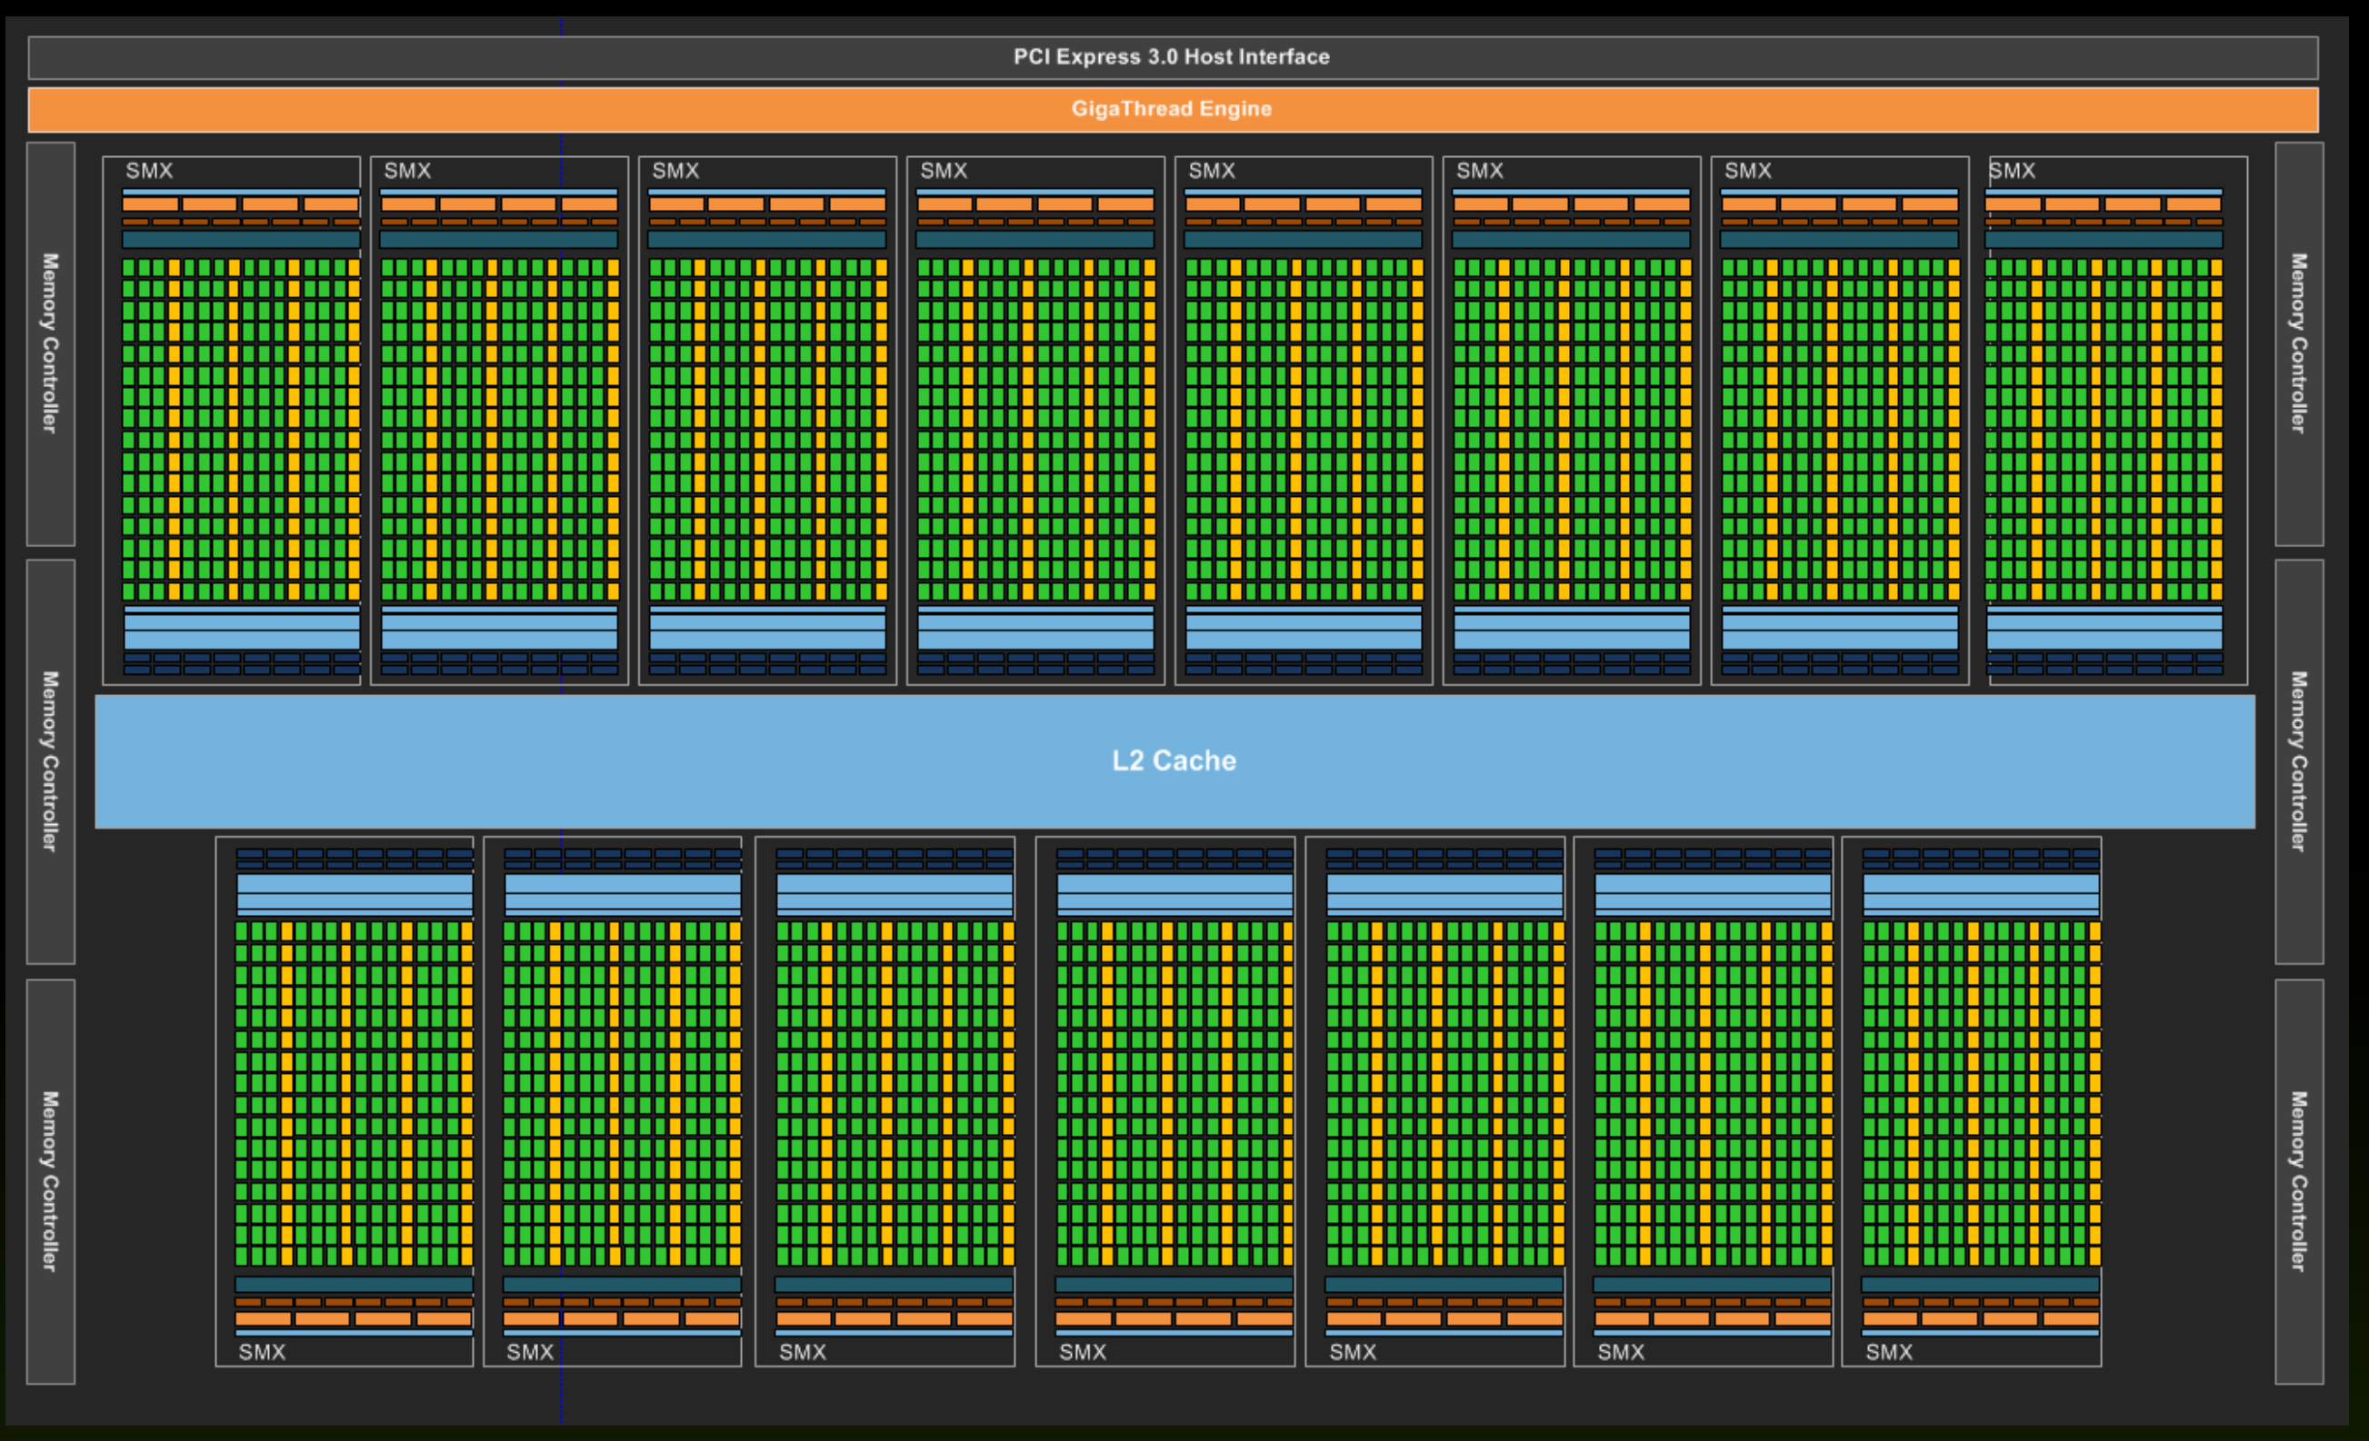Click the PCI Express 3.0 Host Interface bar
The width and height of the screenshot is (2369, 1441).
pos(1173,57)
